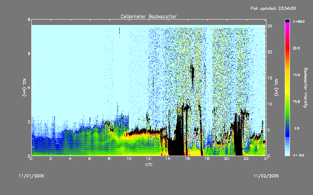The height and width of the screenshot is (195, 313).
Task: Select the "6:" UTC hour label
Action: [90, 159]
